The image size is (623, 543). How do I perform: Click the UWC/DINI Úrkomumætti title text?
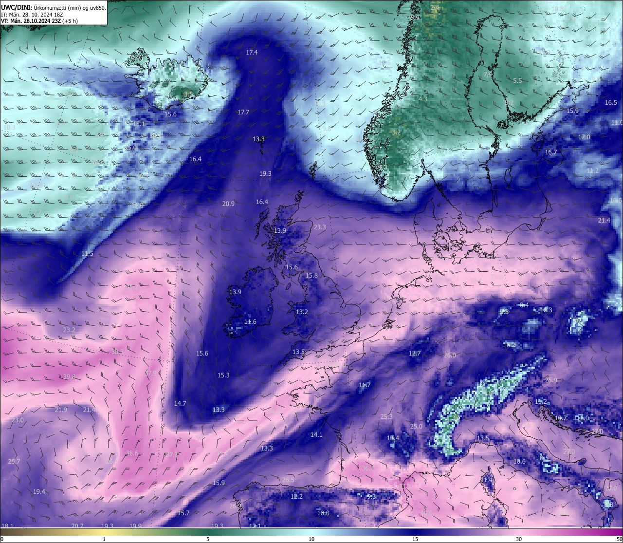point(54,8)
